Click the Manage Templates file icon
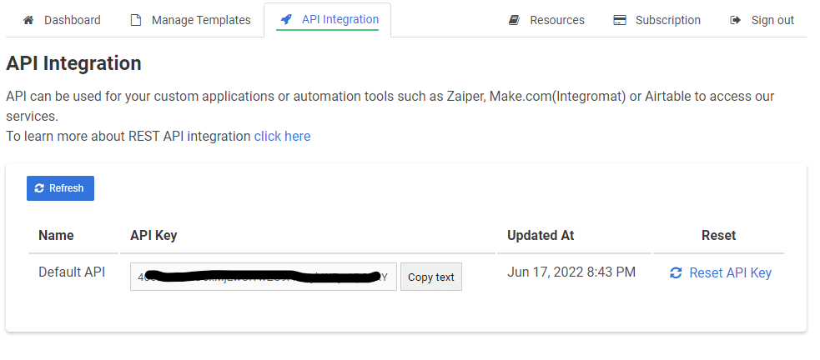820x360 pixels. coord(136,20)
